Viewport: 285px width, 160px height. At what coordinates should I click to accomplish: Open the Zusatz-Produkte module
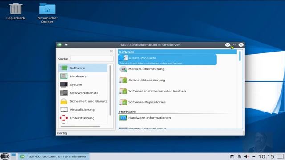pos(167,60)
